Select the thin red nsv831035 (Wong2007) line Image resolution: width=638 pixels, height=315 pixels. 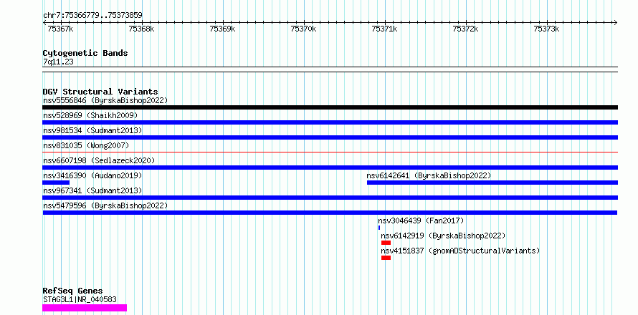coord(330,152)
